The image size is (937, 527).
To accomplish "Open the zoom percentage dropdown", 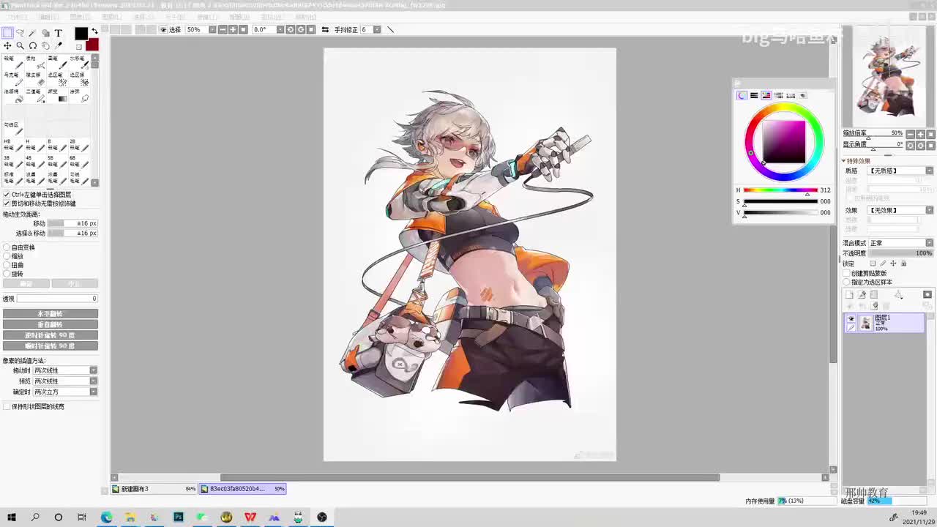I will (212, 30).
